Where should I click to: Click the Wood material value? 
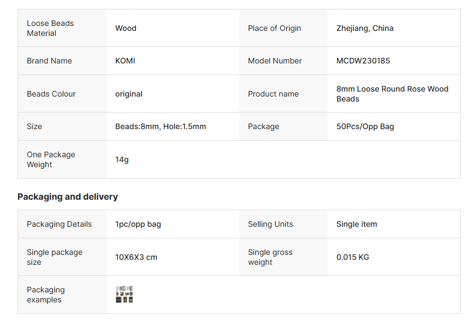tap(125, 28)
